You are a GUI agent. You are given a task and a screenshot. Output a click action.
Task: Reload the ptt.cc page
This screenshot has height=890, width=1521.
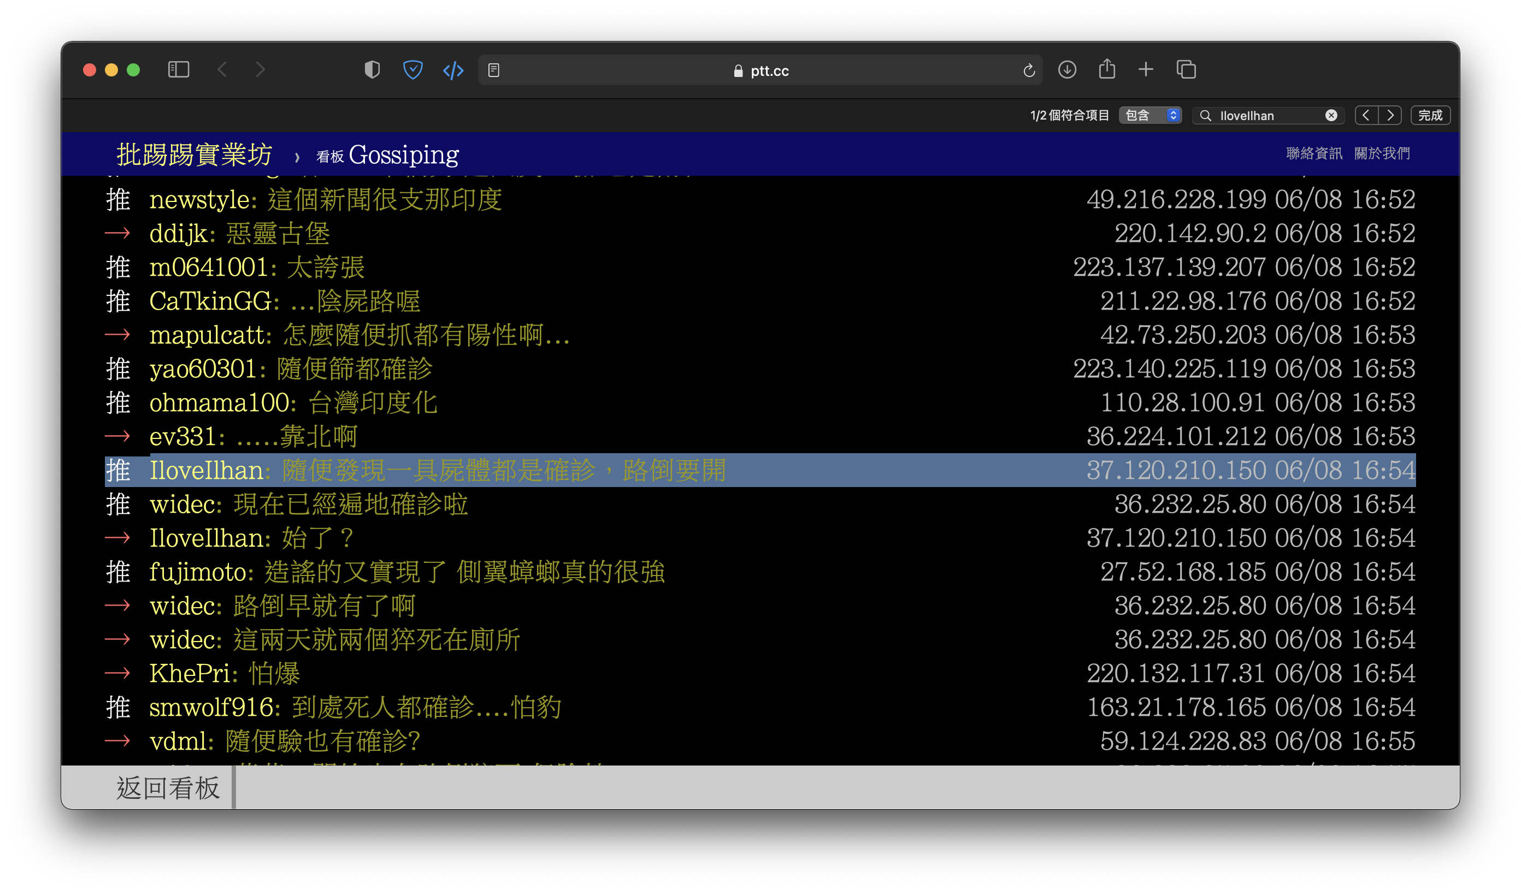pyautogui.click(x=1029, y=70)
